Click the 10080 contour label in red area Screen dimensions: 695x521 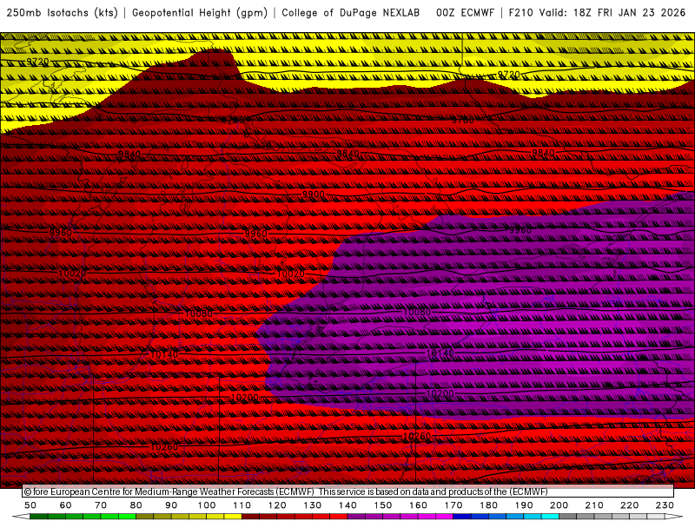(x=199, y=313)
